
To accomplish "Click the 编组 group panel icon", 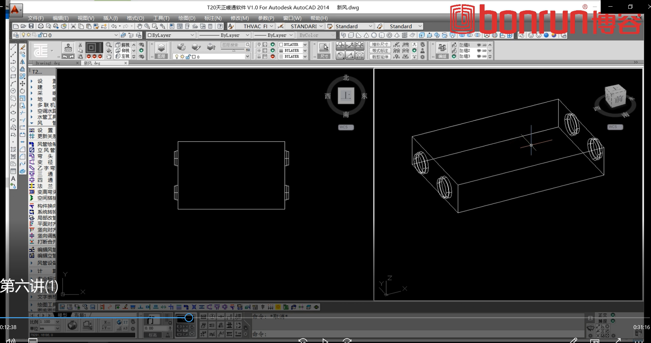I will tap(442, 51).
